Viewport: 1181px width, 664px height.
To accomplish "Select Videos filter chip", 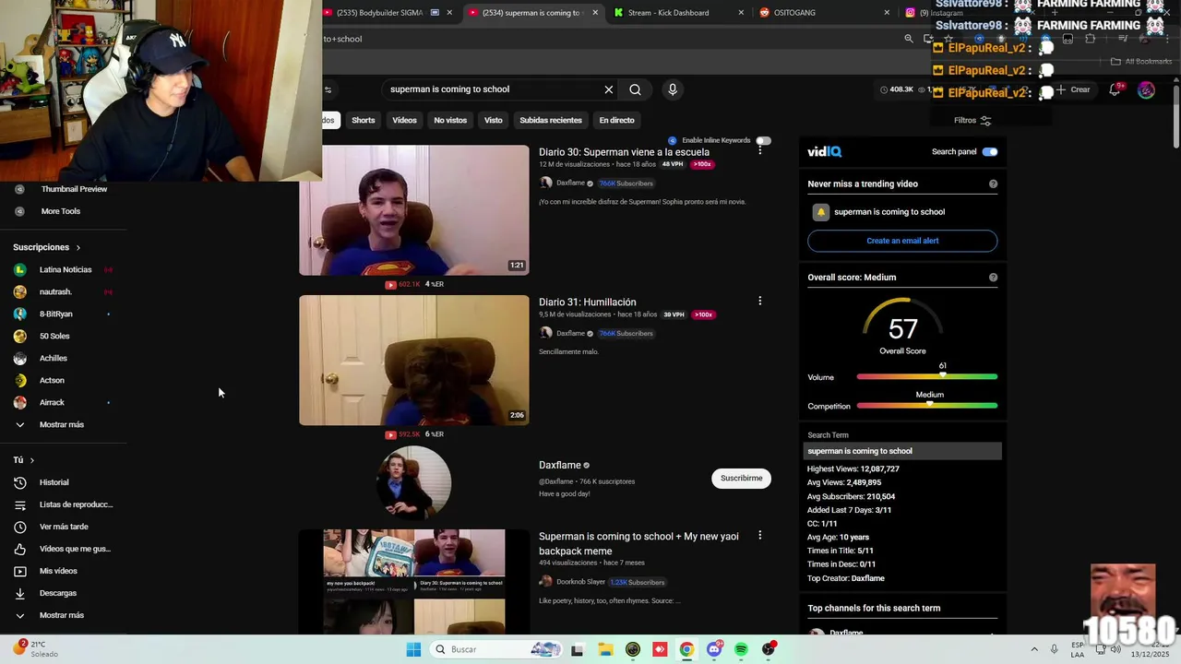I will 404,120.
